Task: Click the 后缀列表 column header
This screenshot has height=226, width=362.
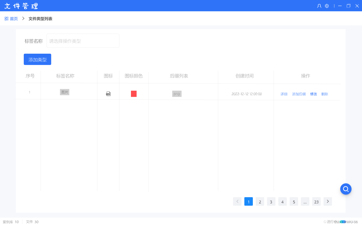Action: point(179,76)
